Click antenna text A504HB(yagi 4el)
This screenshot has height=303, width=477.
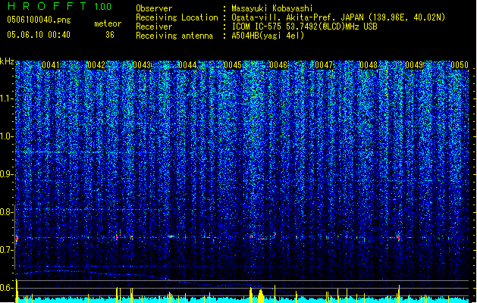268,36
